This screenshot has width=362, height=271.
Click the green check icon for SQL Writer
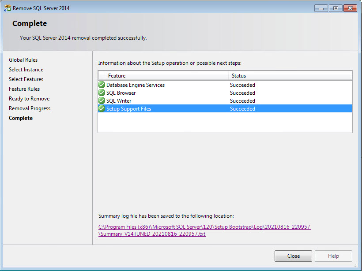(102, 101)
